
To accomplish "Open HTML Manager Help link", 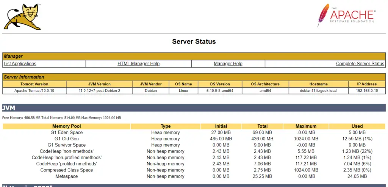I will 139,64.
